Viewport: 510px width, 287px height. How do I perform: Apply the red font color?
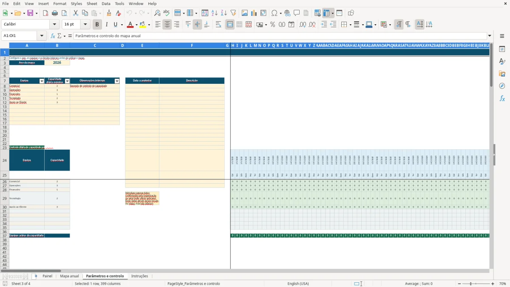[130, 25]
